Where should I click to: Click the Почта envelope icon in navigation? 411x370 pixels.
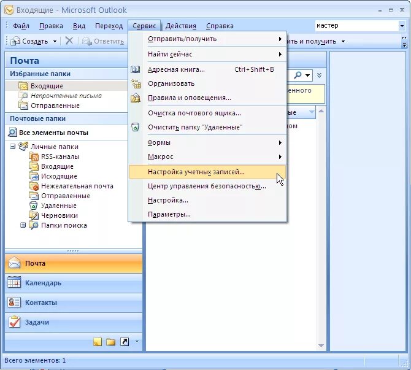14,263
